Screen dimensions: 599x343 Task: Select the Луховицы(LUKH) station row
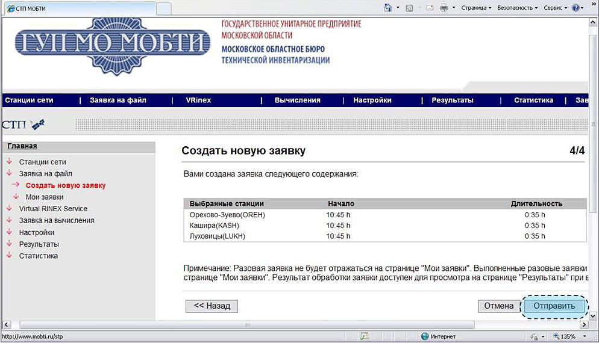coord(385,236)
